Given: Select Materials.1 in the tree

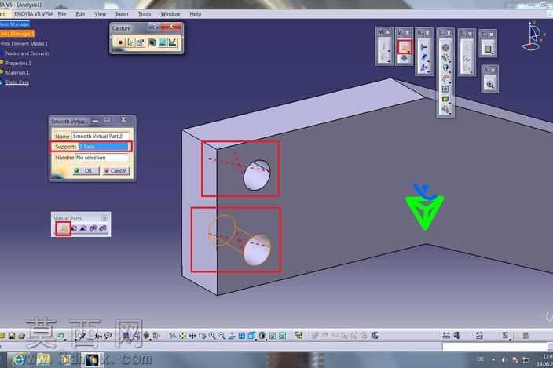Looking at the screenshot, I should click(17, 72).
